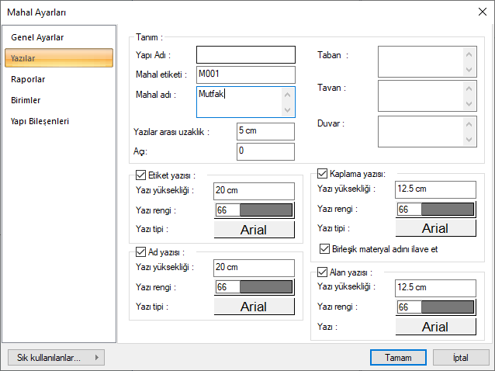Click the Yazılar arası uzaklık field

(x=265, y=131)
